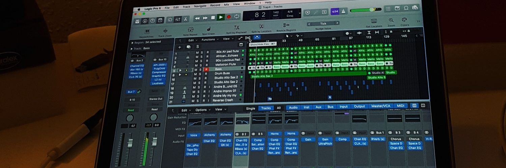
Task: Show Master/VCA channels in mixer
Action: pyautogui.click(x=381, y=106)
